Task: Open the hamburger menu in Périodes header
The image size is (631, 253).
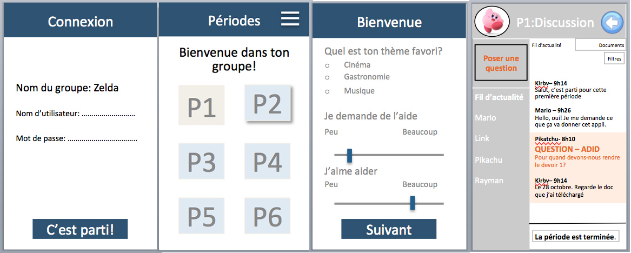Action: [290, 18]
